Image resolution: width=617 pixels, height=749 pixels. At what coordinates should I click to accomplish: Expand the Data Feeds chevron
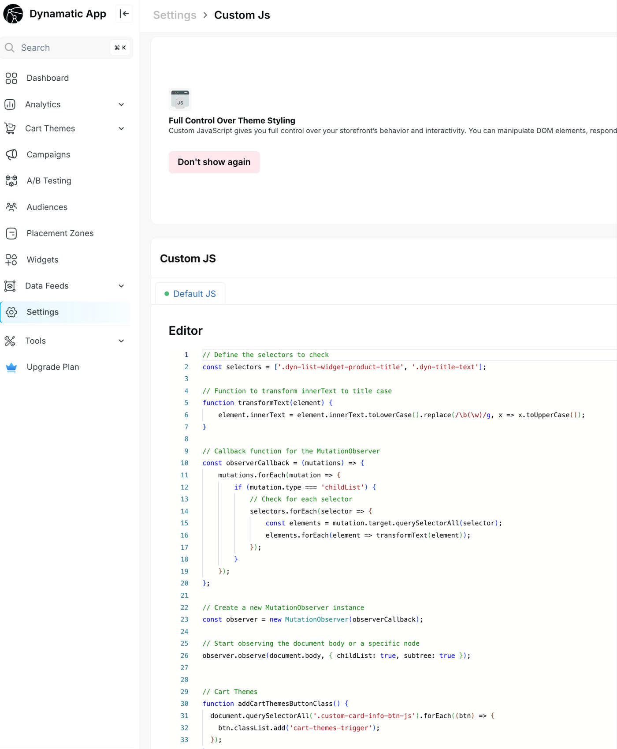click(x=121, y=286)
